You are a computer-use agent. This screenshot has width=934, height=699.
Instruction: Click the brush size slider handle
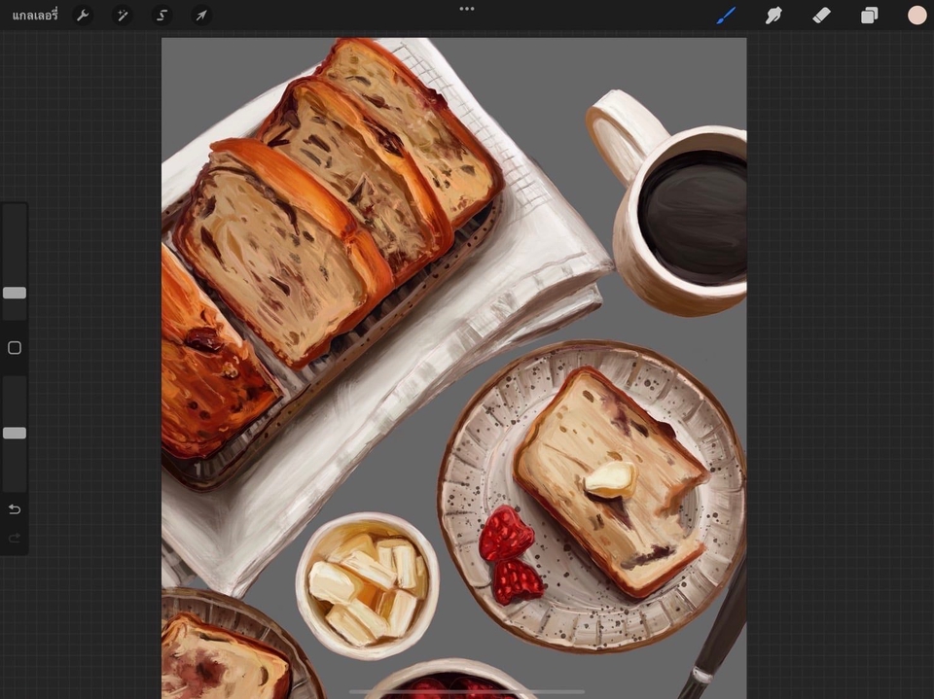coord(15,293)
